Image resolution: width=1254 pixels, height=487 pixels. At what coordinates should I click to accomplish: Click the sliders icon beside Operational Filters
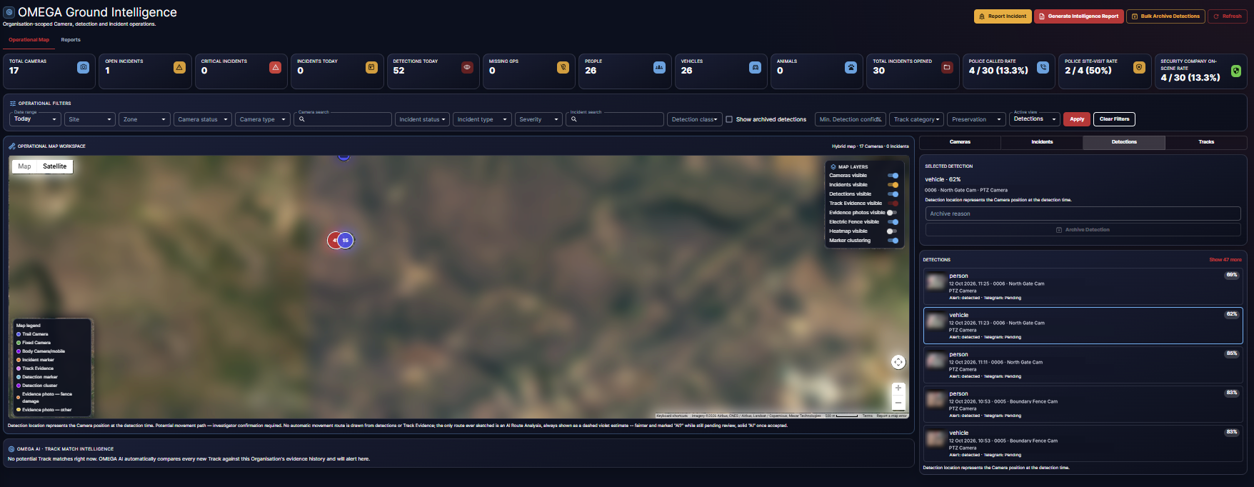(x=13, y=104)
